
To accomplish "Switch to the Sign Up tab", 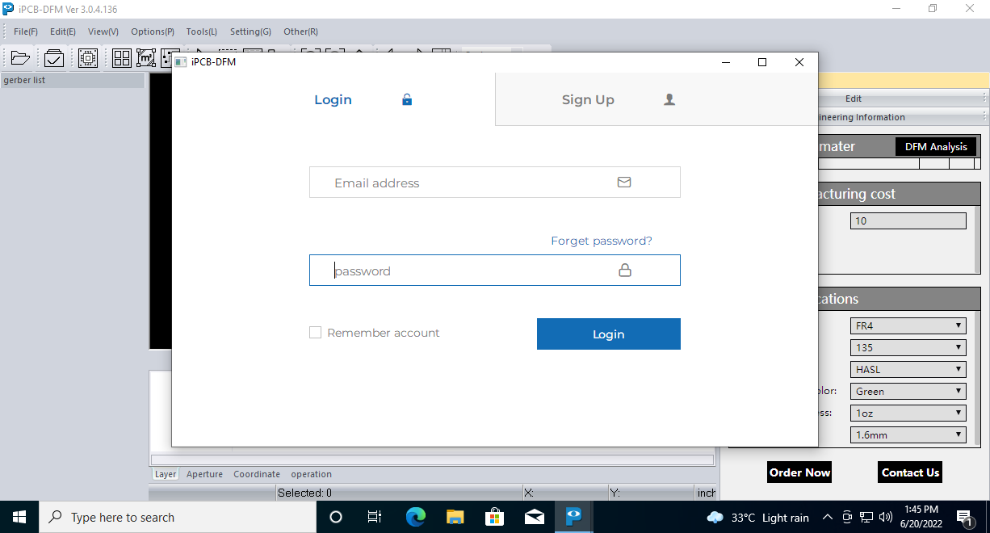I will pos(657,99).
